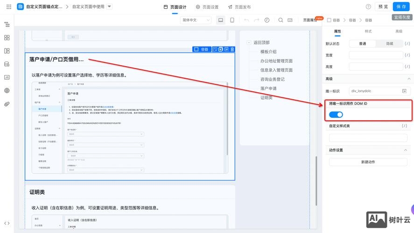The image size is (414, 233).
Task: Set default state to 普通
Action: [363, 44]
